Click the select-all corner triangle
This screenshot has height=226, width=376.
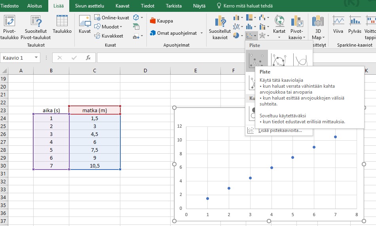(x=4, y=71)
